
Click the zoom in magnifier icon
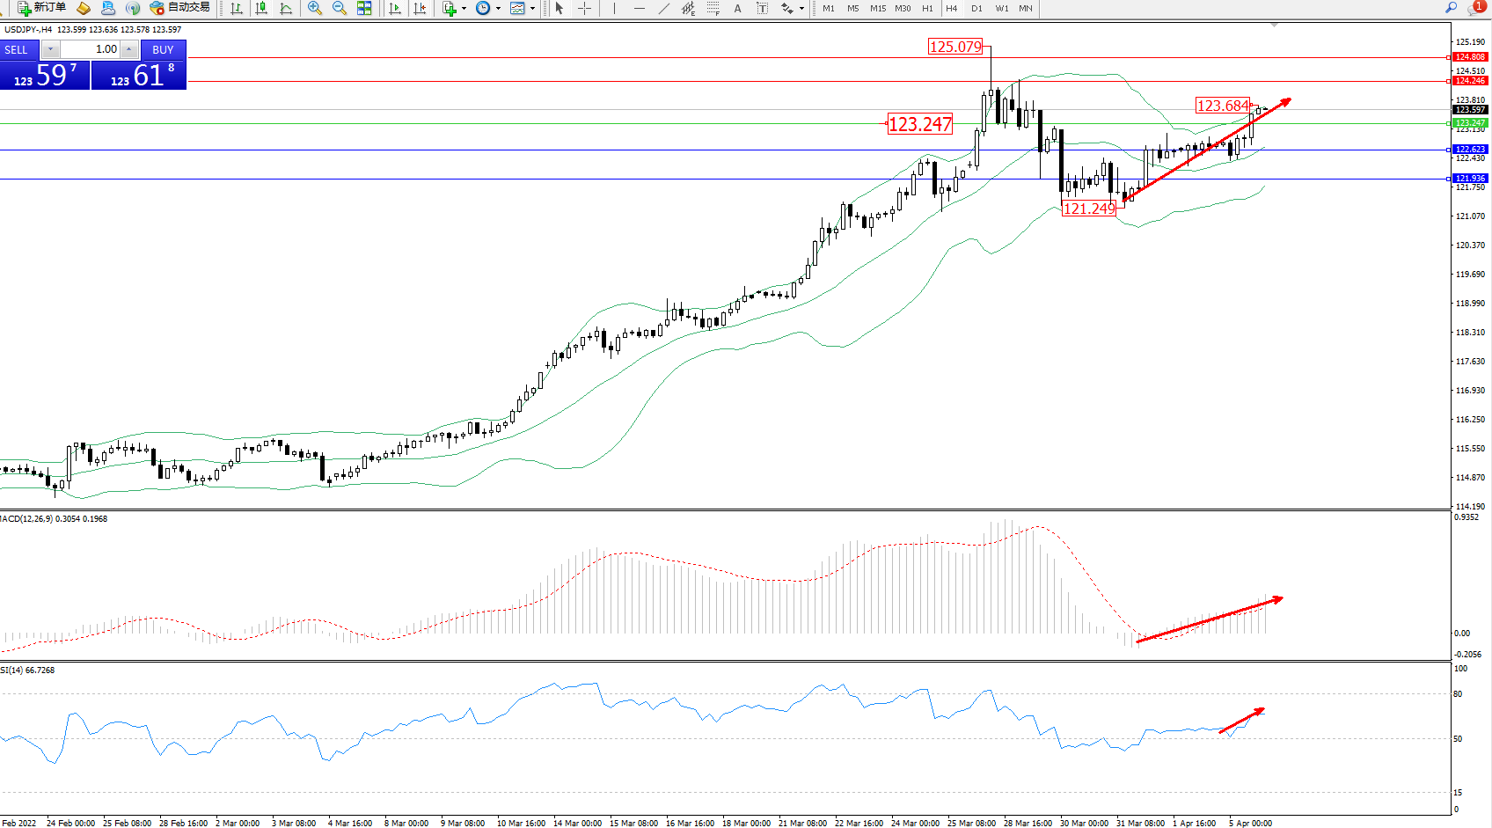coord(314,8)
